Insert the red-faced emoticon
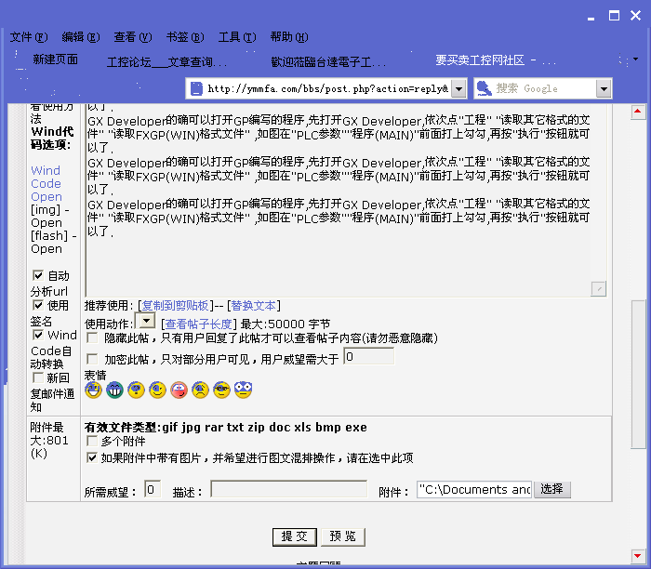 (x=179, y=390)
